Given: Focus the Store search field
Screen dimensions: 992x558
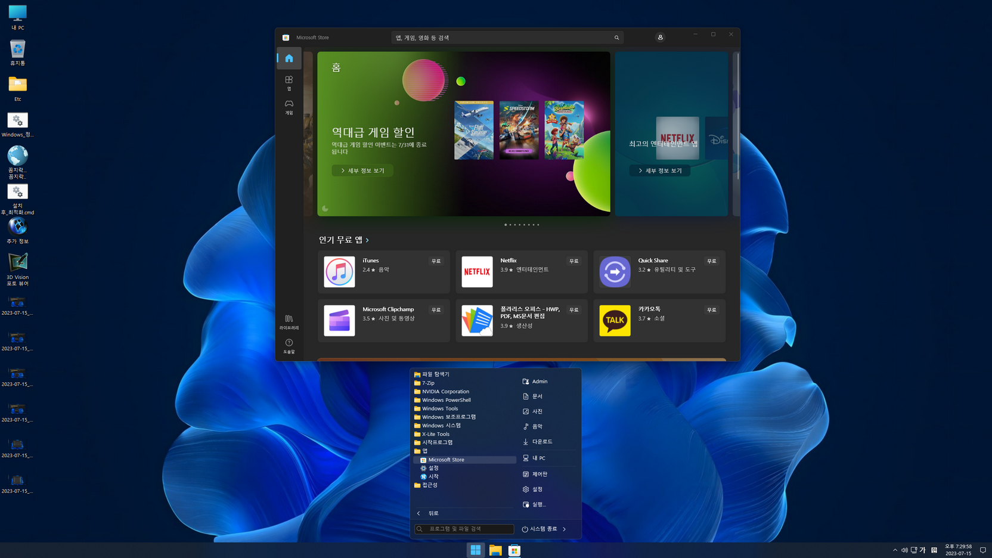Looking at the screenshot, I should 507,38.
